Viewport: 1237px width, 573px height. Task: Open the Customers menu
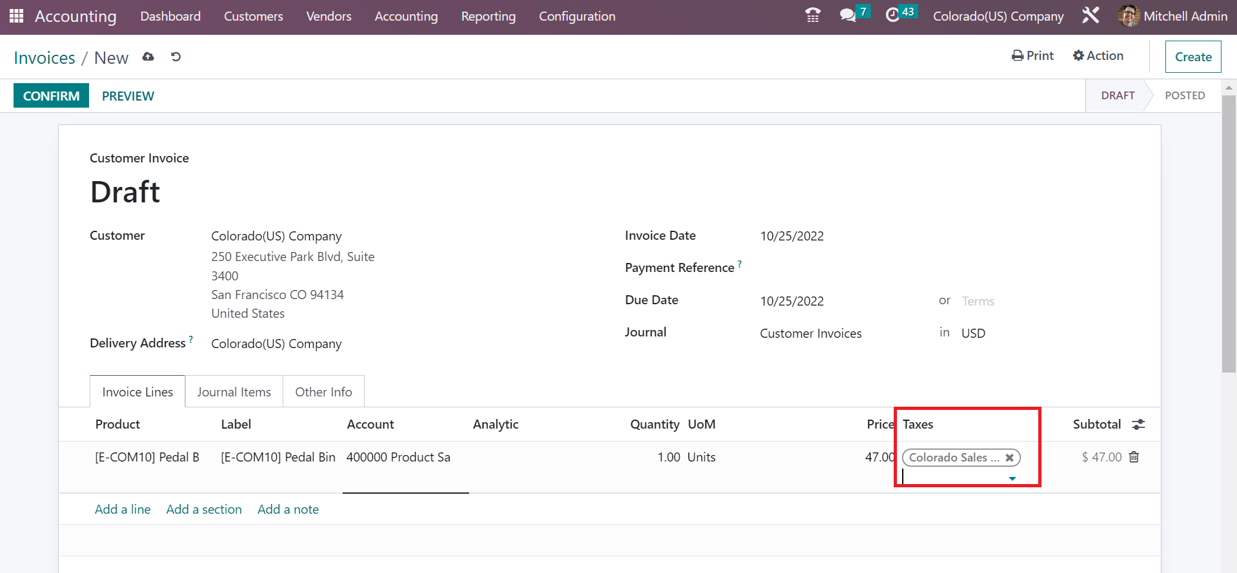pyautogui.click(x=254, y=16)
